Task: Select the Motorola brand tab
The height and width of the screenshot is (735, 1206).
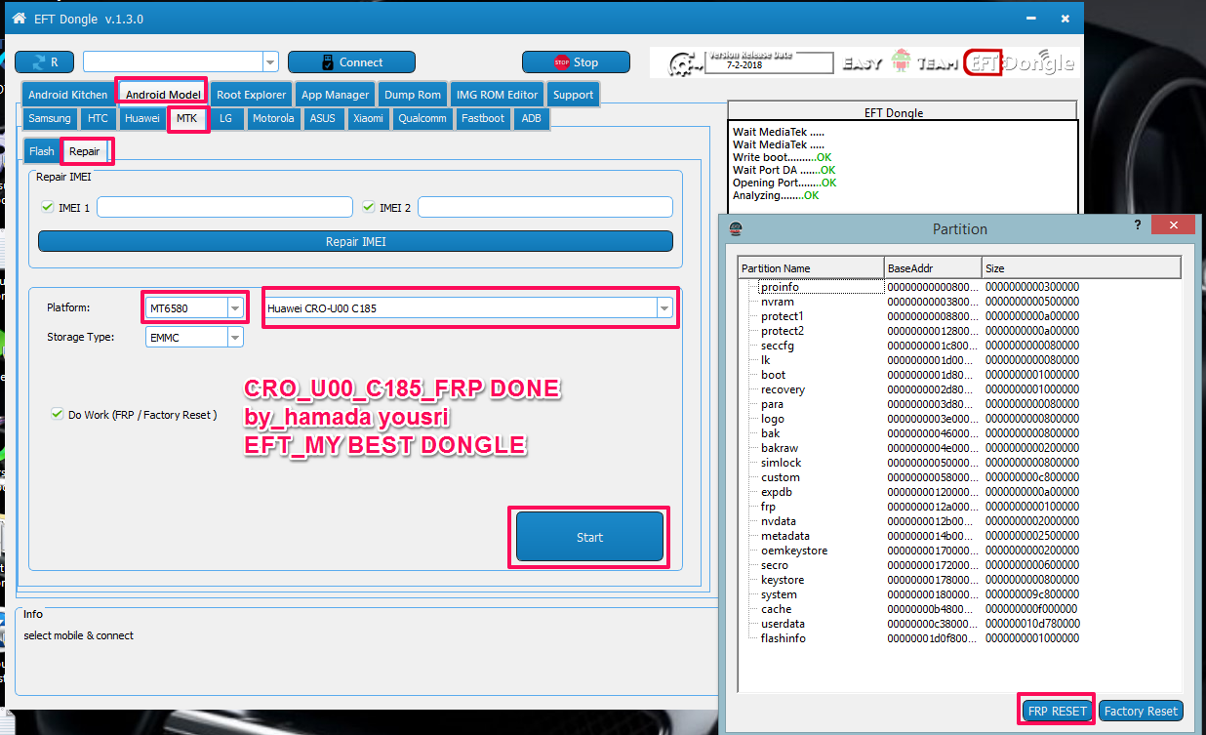Action: [x=272, y=118]
